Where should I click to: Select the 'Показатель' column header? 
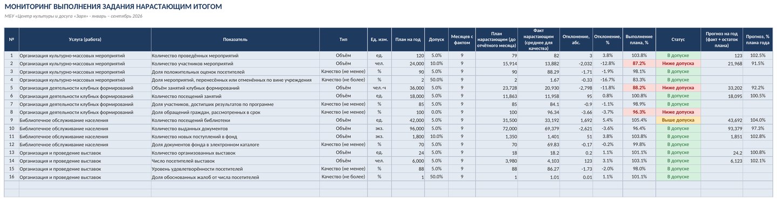[x=235, y=39]
